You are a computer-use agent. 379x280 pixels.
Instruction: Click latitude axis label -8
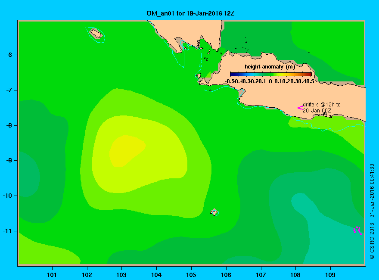click(9, 125)
